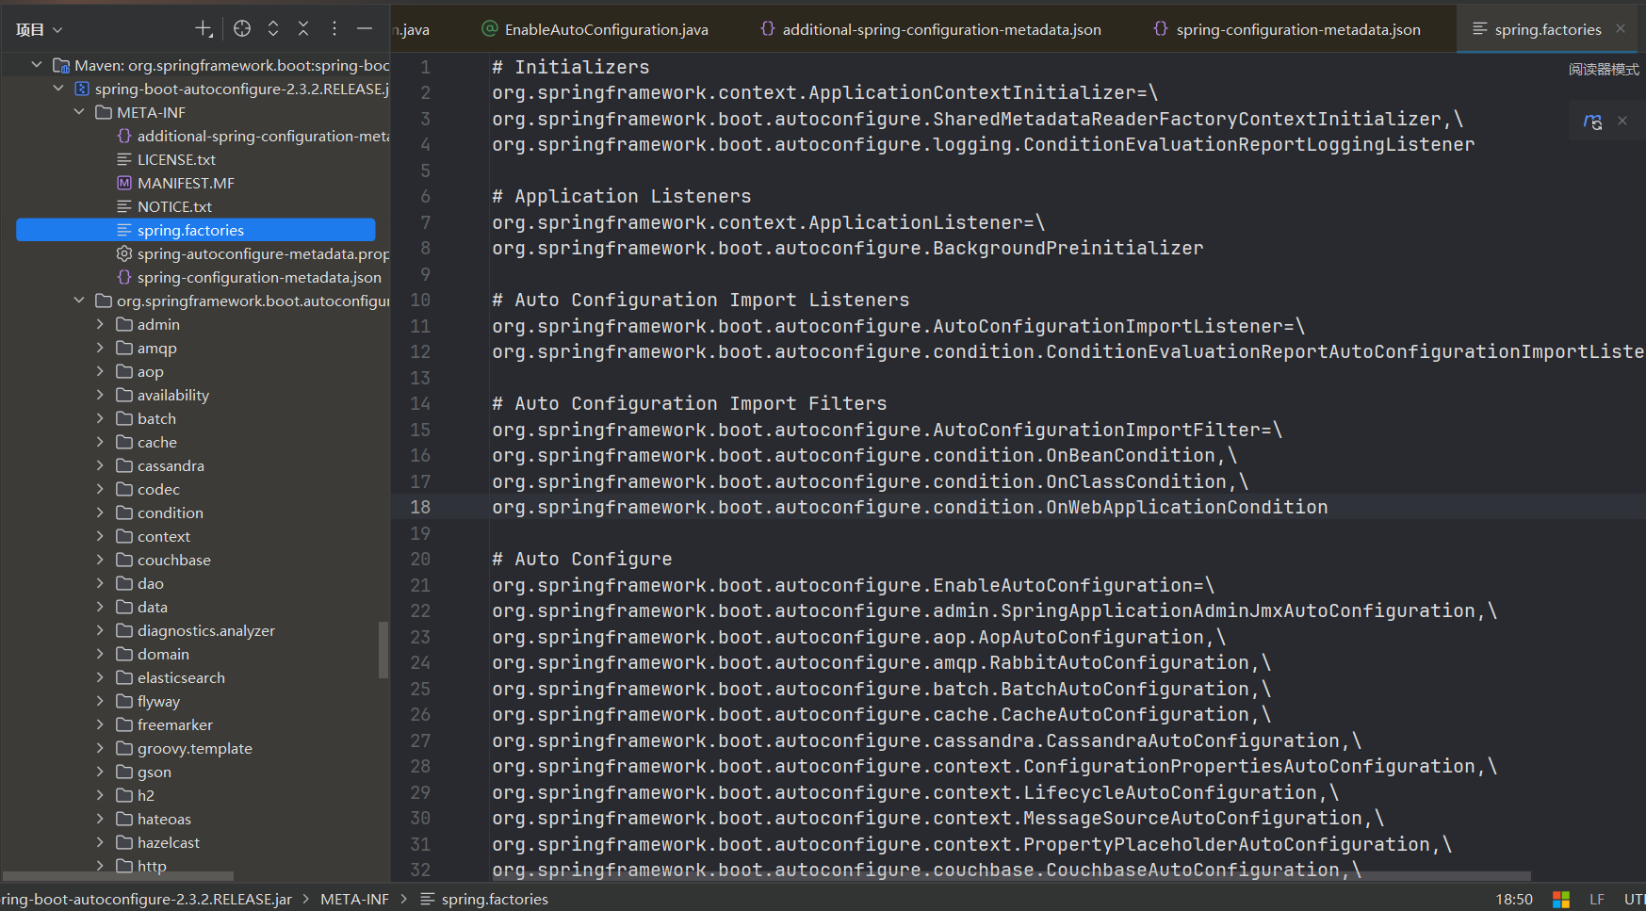Image resolution: width=1646 pixels, height=911 pixels.
Task: Select the diagnostics.analyzer package folder
Action: point(196,630)
